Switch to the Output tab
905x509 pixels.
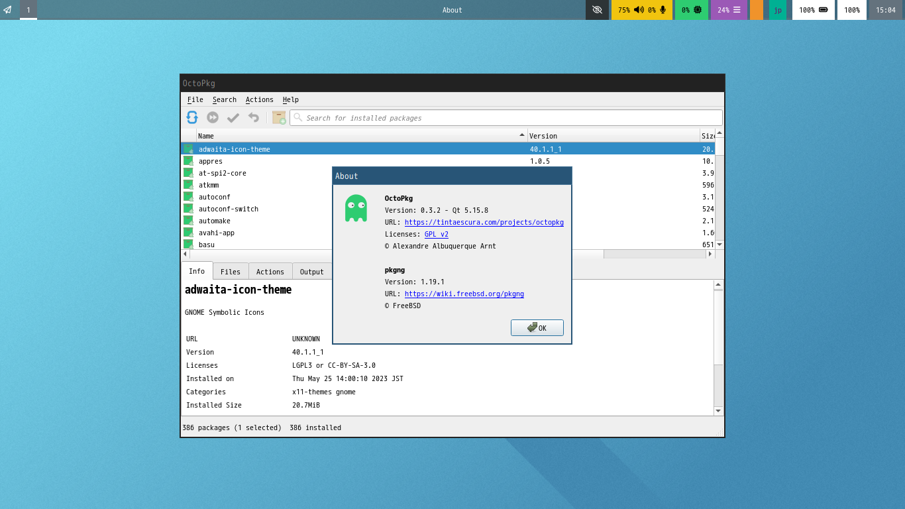[312, 272]
